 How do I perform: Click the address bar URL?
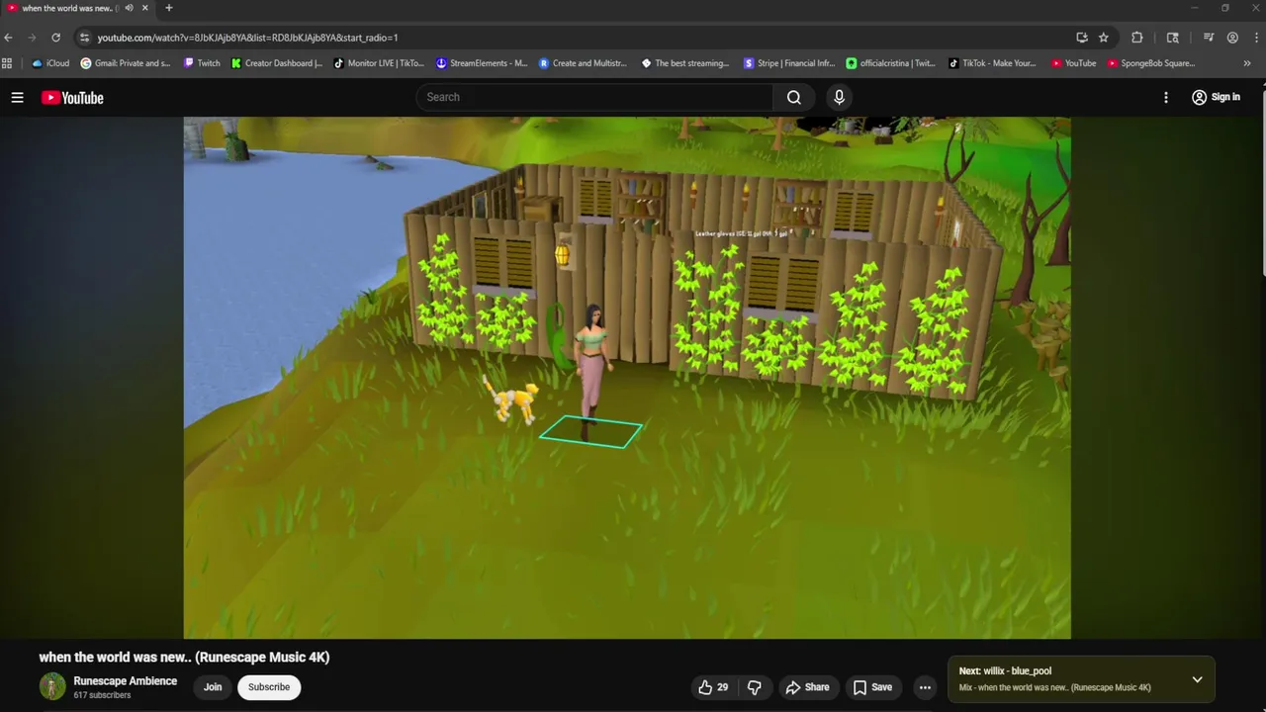(x=247, y=38)
